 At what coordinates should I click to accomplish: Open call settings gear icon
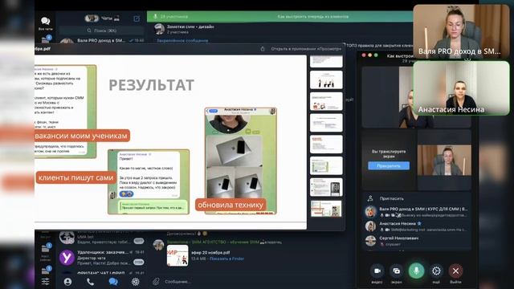pos(436,271)
